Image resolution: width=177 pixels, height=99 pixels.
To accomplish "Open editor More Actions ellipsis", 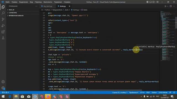I will pos(174,6).
